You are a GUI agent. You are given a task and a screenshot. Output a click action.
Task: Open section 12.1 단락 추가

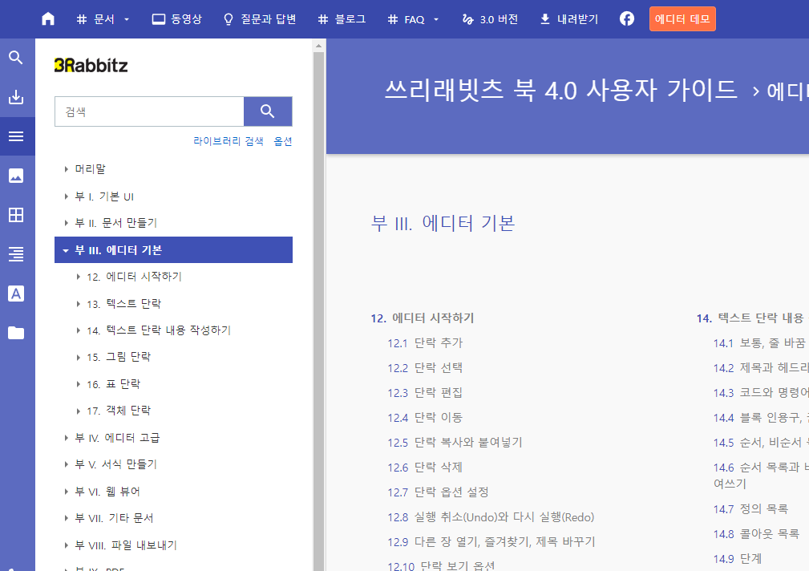pos(425,342)
